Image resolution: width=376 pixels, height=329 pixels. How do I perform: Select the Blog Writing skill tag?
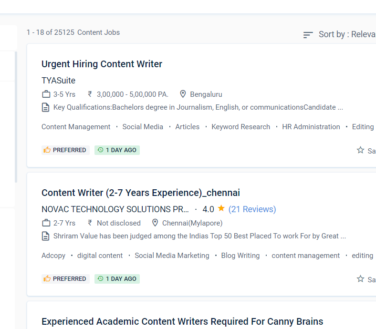[x=240, y=256]
